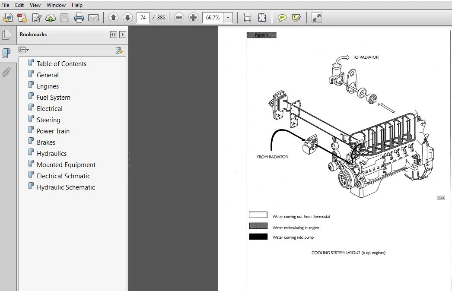This screenshot has height=291, width=452.
Task: Select the highlight text tool
Action: click(296, 18)
